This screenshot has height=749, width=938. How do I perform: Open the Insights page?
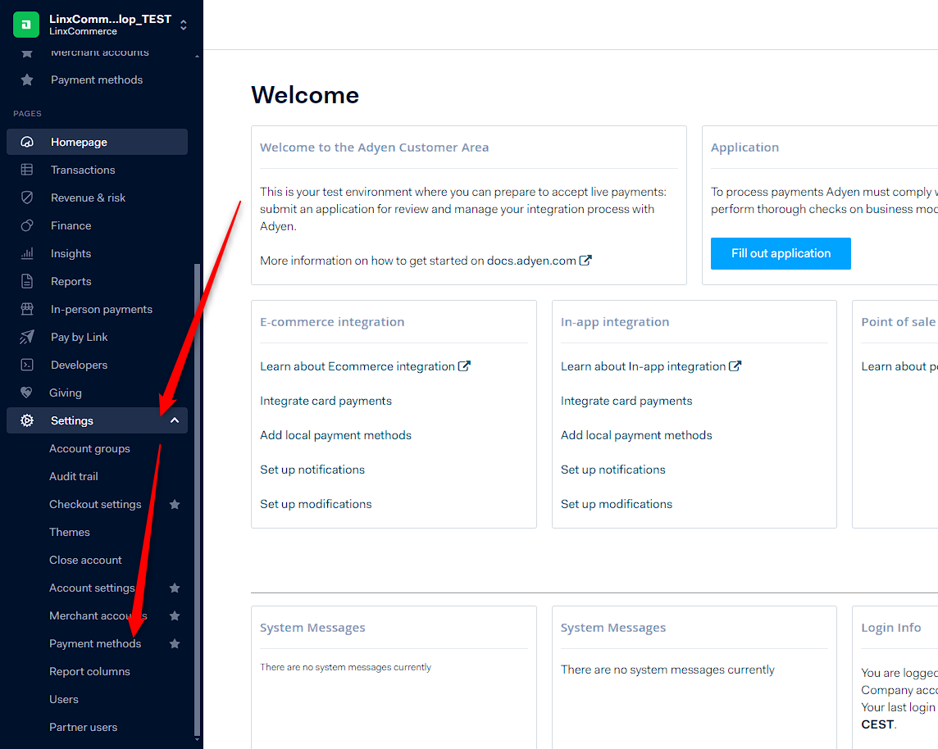point(71,253)
